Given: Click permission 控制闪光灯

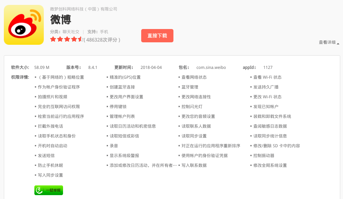Looking at the screenshot, I should point(192,107).
